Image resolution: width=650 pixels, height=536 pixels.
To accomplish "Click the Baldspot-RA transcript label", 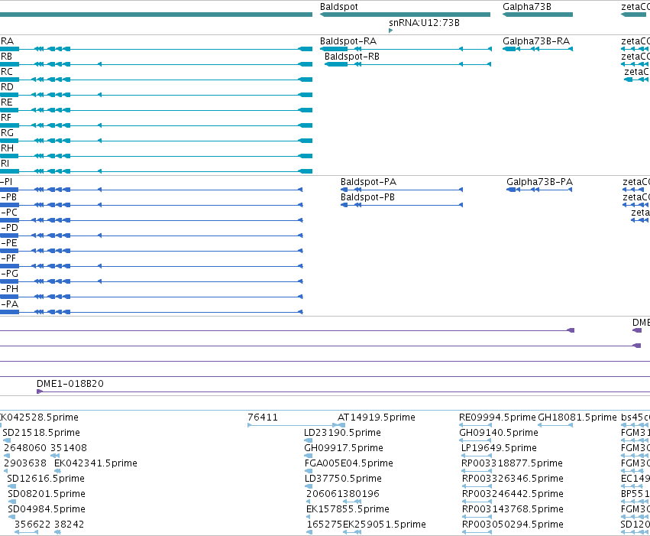I will (348, 41).
